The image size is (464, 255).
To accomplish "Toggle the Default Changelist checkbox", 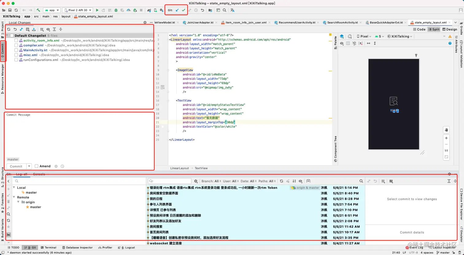I will [12, 36].
